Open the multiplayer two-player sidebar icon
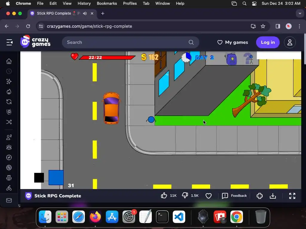 click(9, 137)
